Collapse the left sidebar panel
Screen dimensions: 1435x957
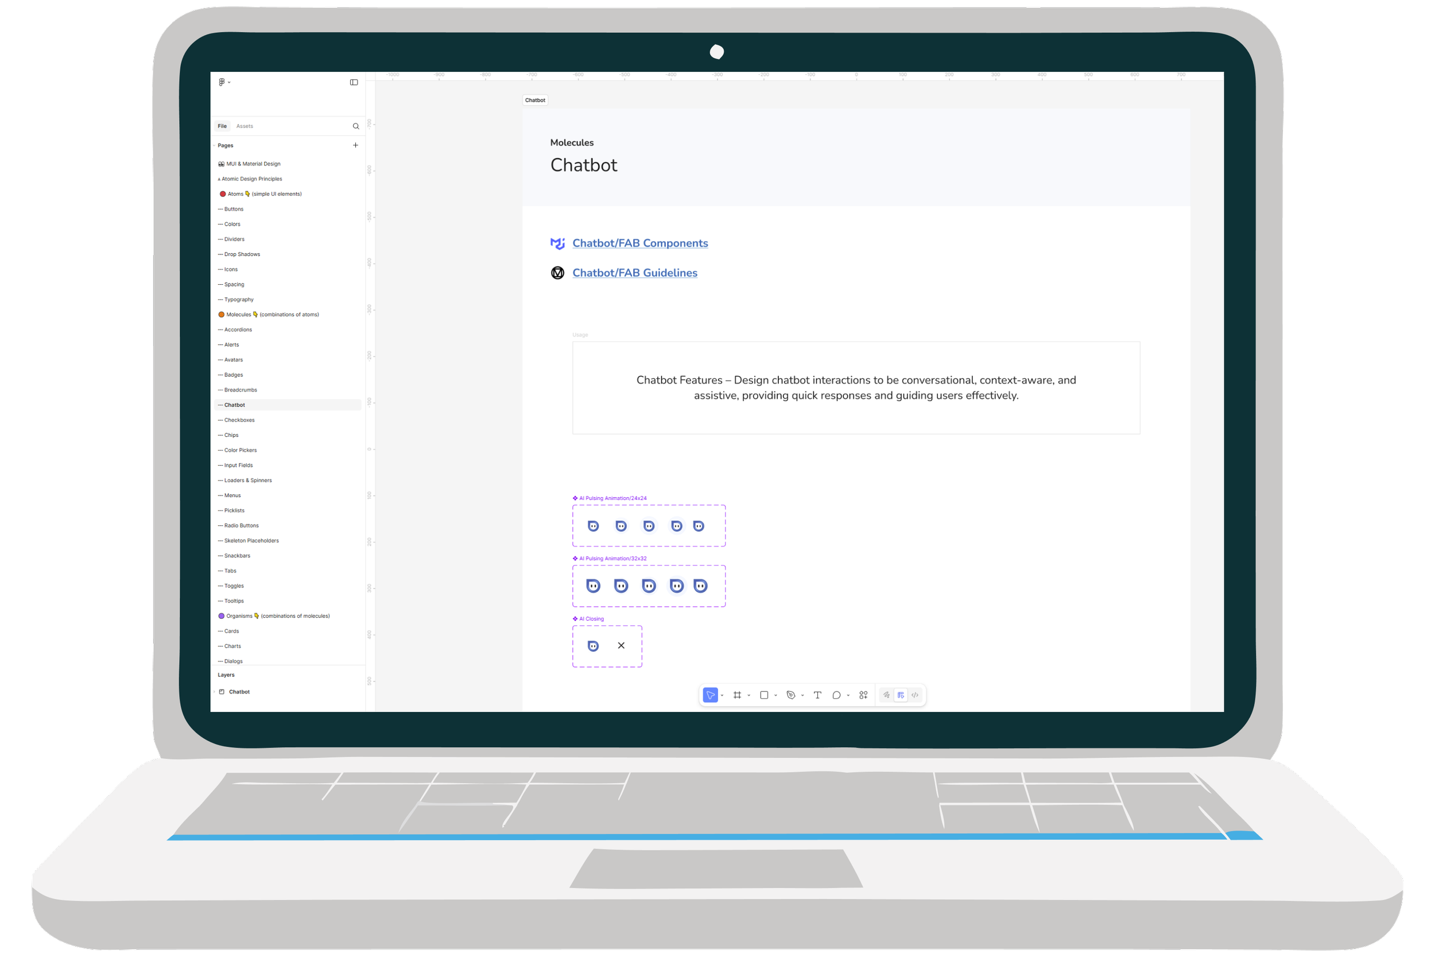coord(354,82)
